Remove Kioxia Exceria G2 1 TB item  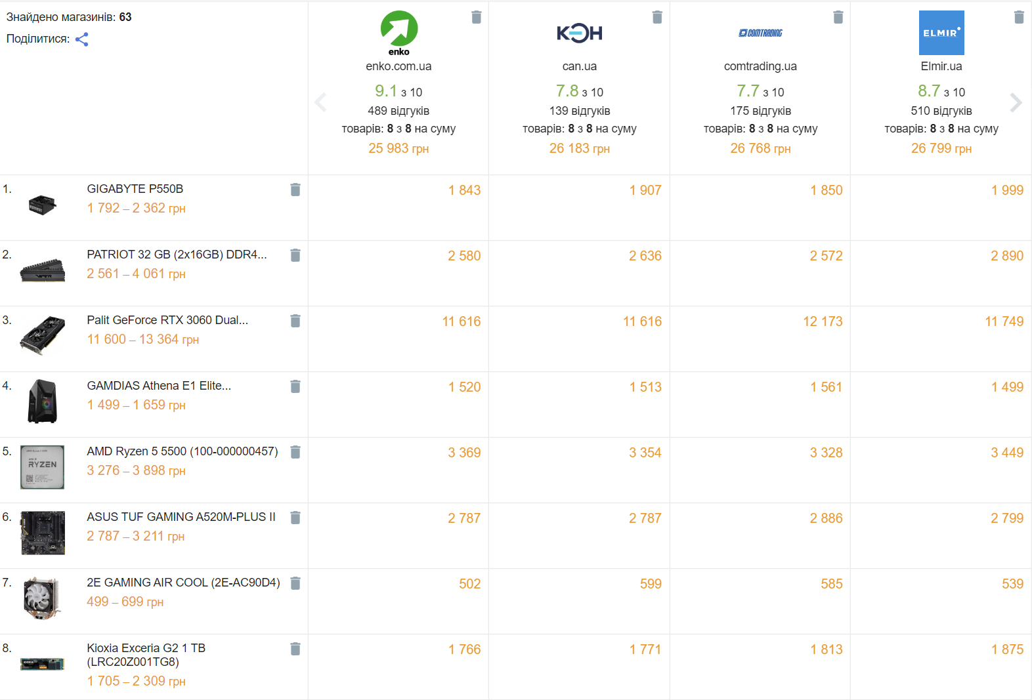295,649
